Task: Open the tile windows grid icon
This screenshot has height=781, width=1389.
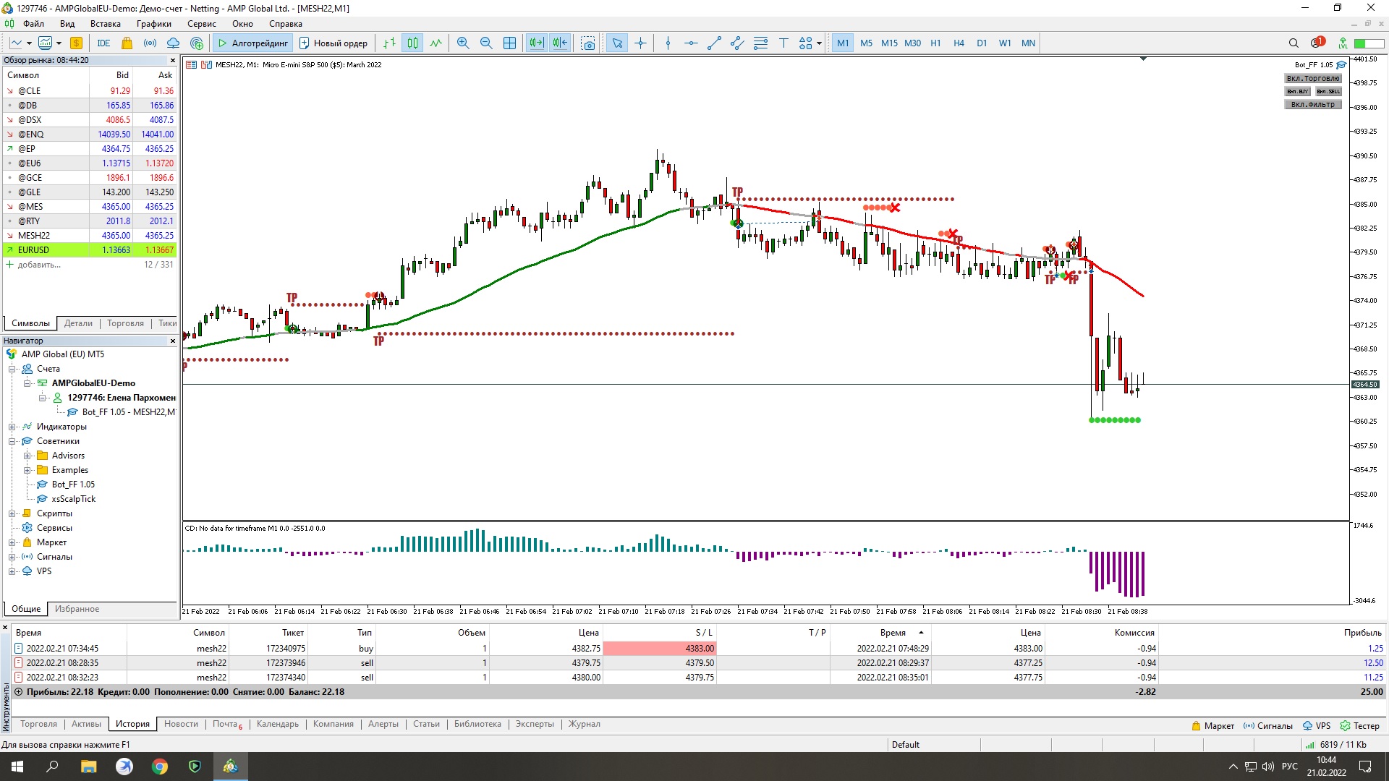Action: (509, 43)
